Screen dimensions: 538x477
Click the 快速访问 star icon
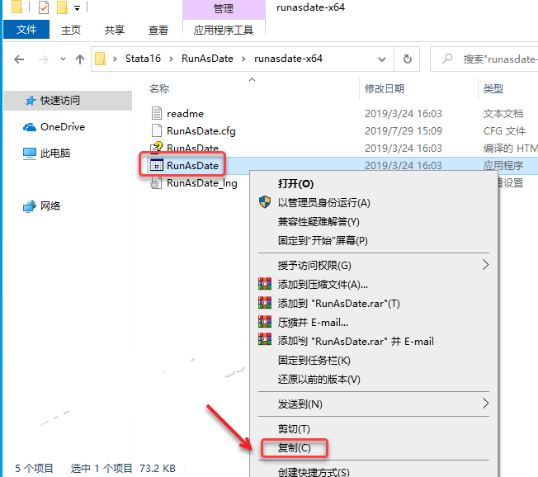pyautogui.click(x=31, y=101)
